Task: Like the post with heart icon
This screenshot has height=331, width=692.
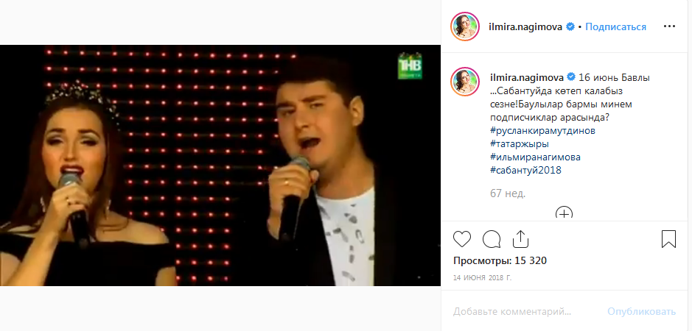Action: (x=462, y=239)
